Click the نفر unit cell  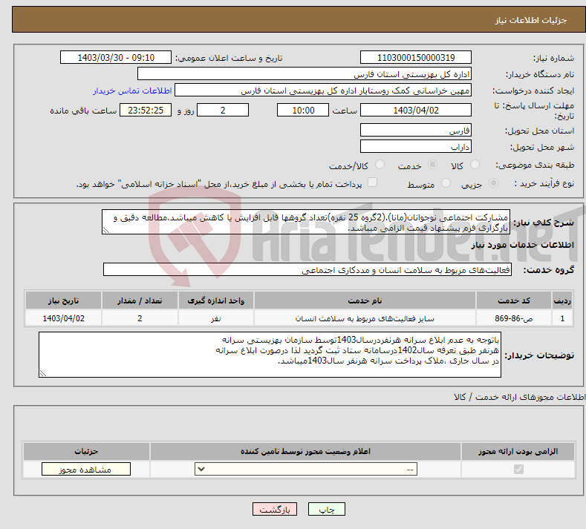coord(215,318)
